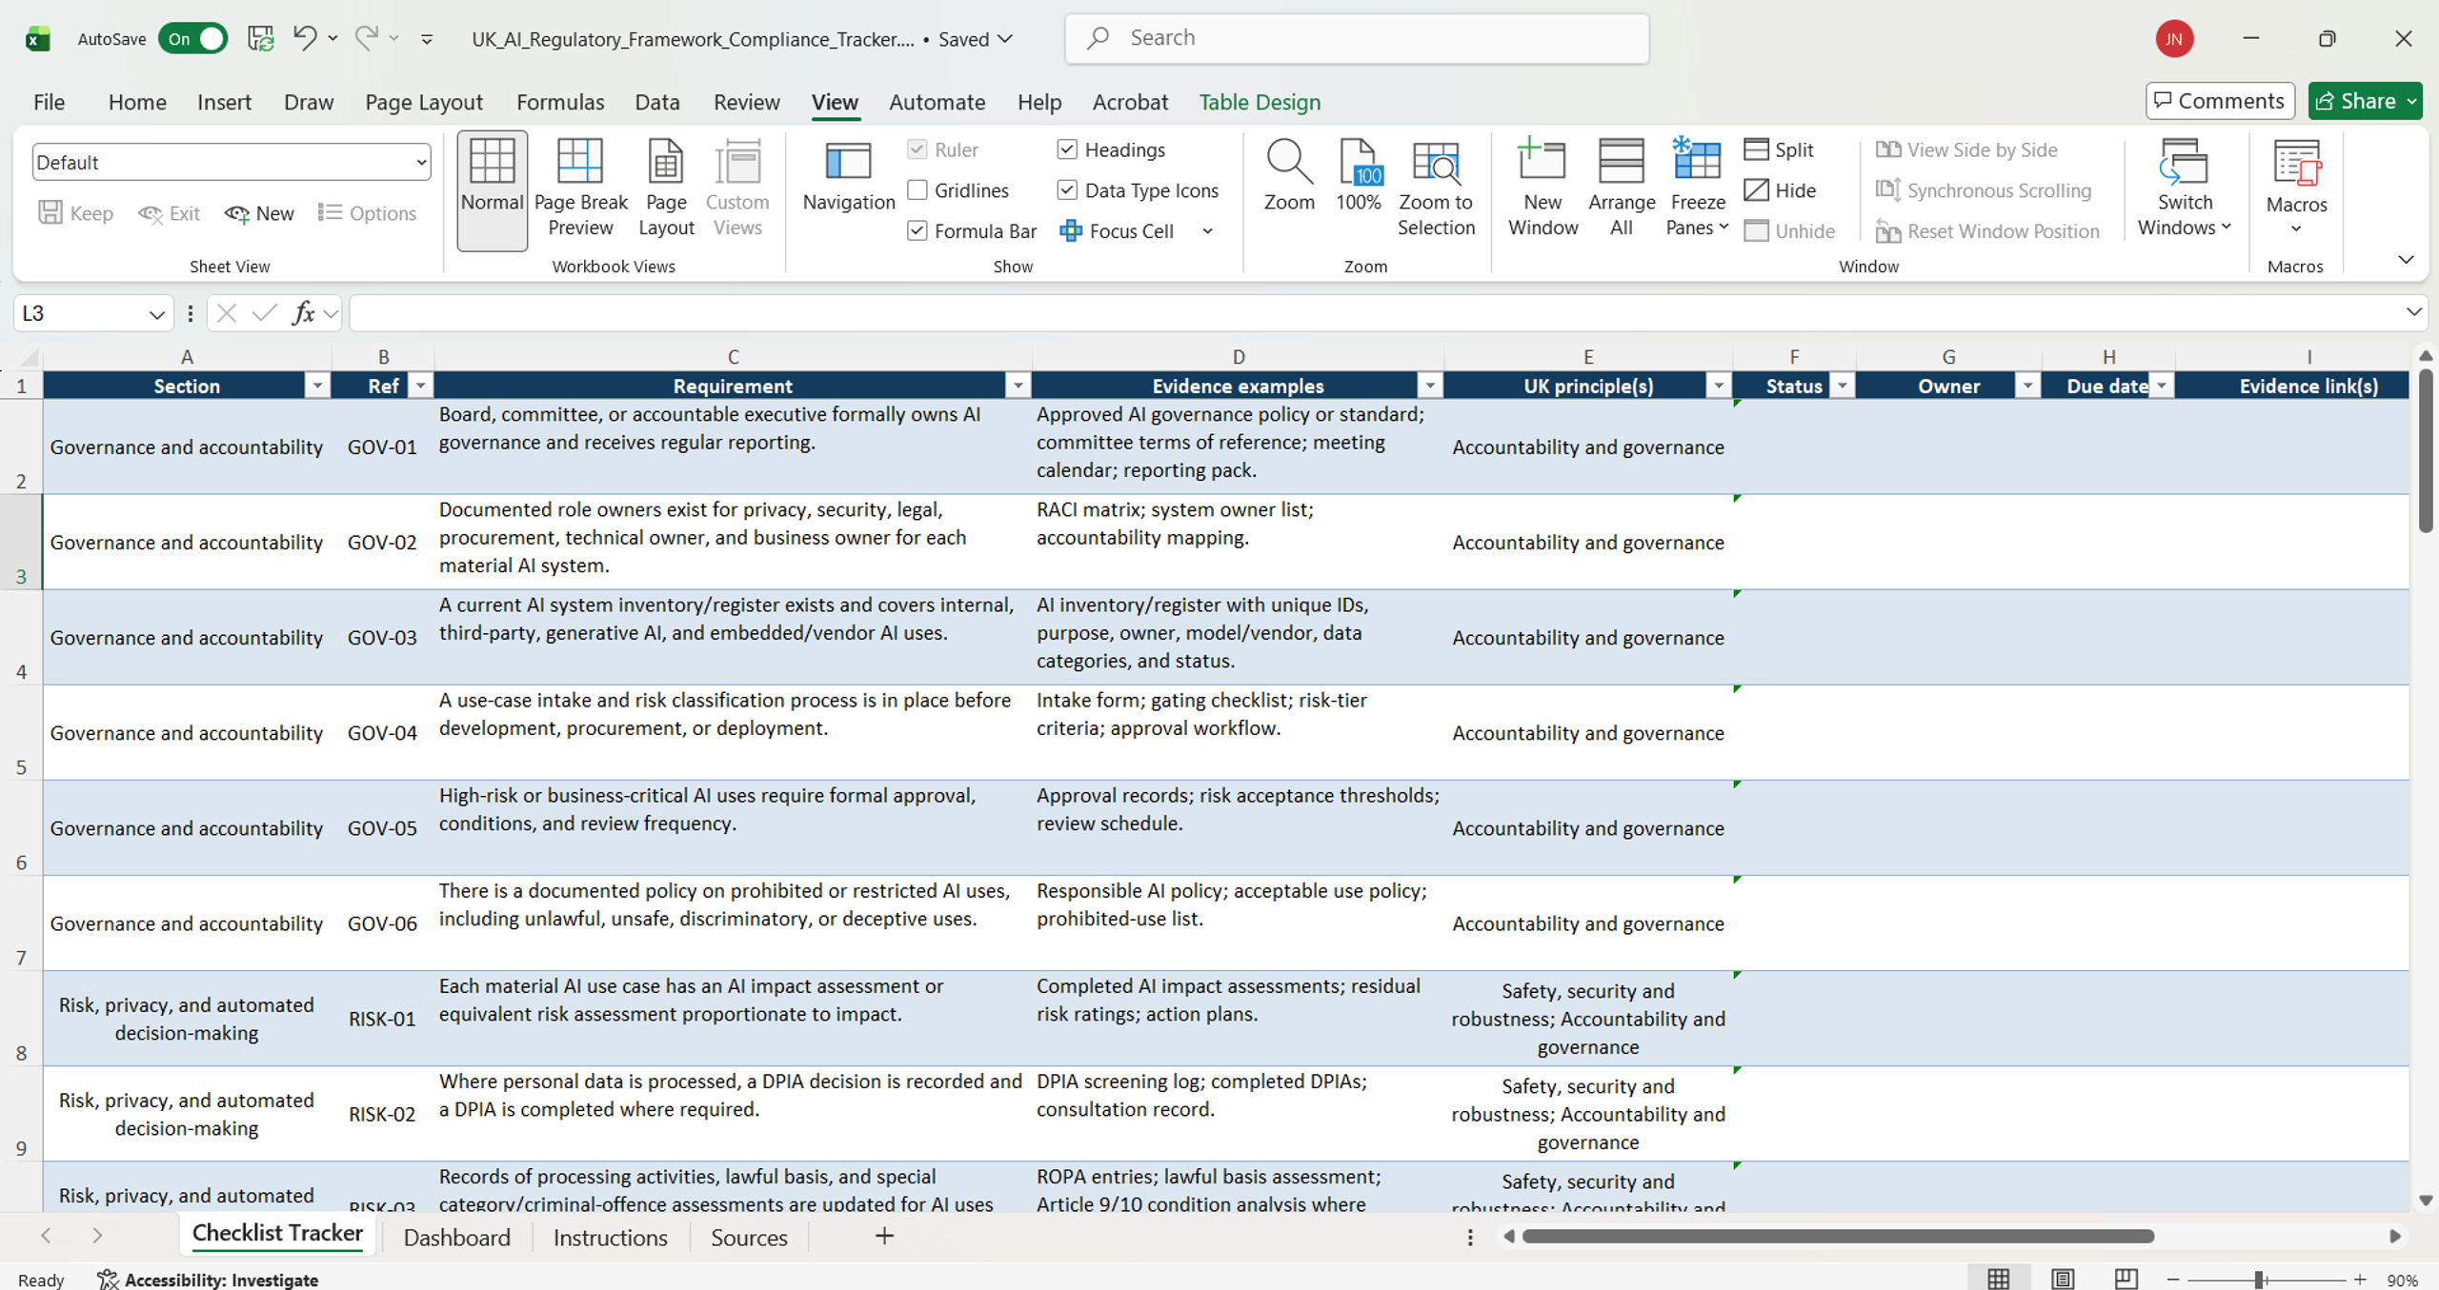Open the Focus Cell options dropdown arrow
The image size is (2439, 1290).
tap(1207, 230)
